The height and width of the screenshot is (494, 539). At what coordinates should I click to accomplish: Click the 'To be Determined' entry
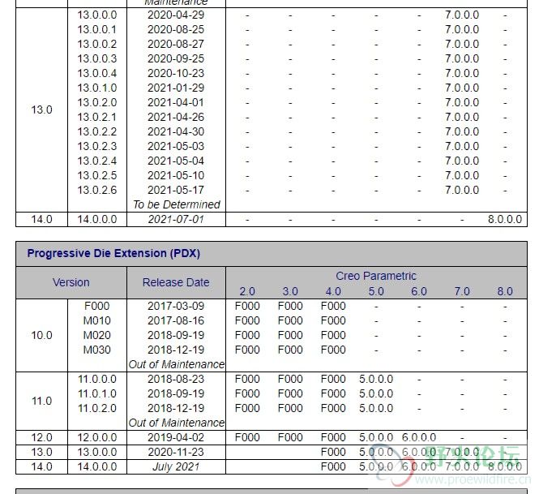click(x=177, y=204)
